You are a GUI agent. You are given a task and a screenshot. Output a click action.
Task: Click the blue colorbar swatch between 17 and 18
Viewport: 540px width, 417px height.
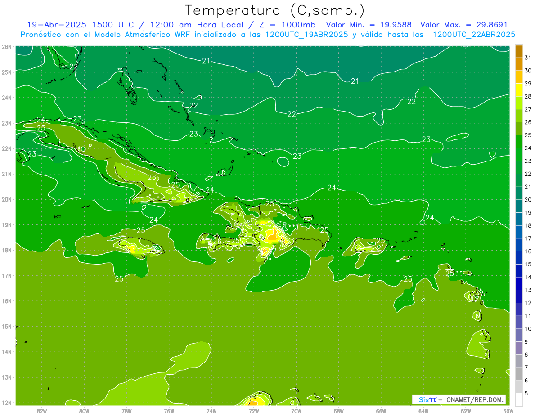(x=519, y=232)
